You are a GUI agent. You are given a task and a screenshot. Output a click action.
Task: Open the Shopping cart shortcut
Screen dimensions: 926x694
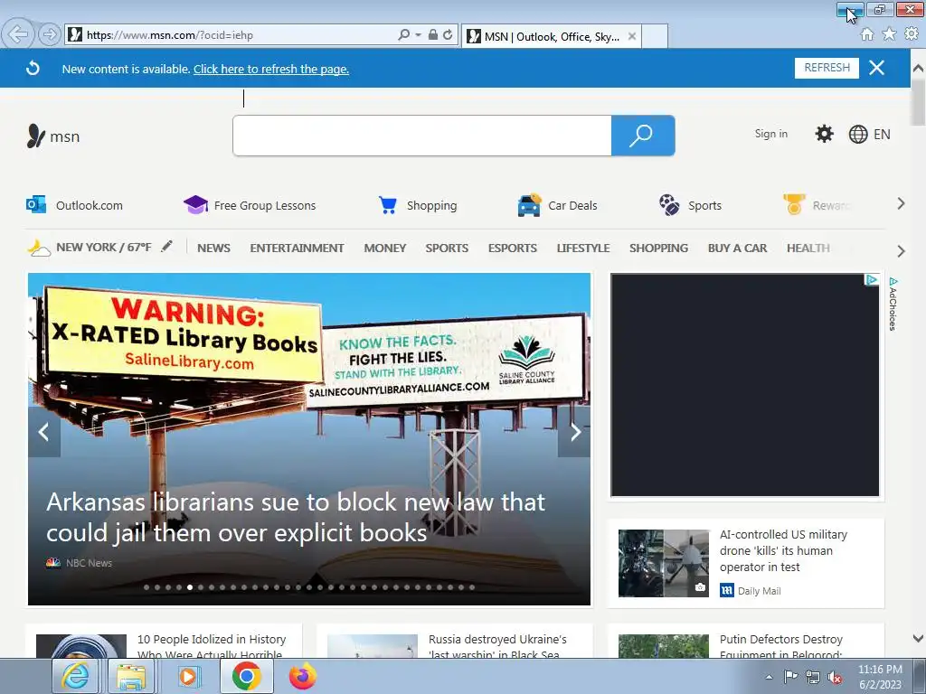(418, 205)
